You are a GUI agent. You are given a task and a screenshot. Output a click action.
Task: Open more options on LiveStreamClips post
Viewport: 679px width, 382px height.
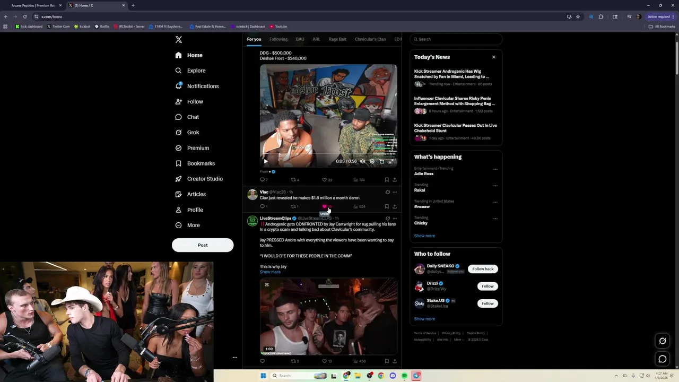click(394, 219)
